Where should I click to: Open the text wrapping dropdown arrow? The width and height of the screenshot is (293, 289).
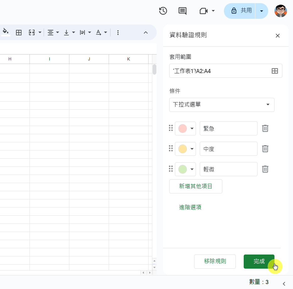(90, 32)
